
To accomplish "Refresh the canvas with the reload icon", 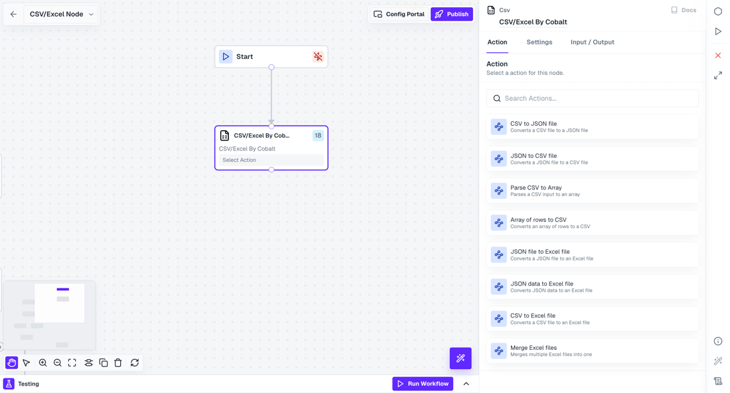I will point(135,363).
